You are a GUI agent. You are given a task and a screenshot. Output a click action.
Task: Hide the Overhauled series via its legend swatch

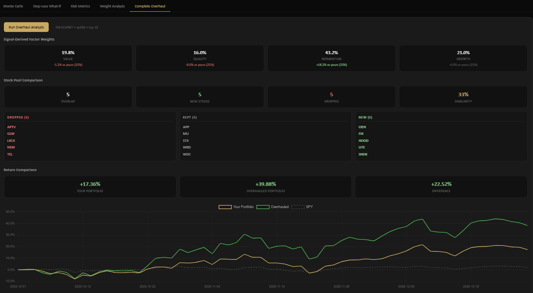262,207
